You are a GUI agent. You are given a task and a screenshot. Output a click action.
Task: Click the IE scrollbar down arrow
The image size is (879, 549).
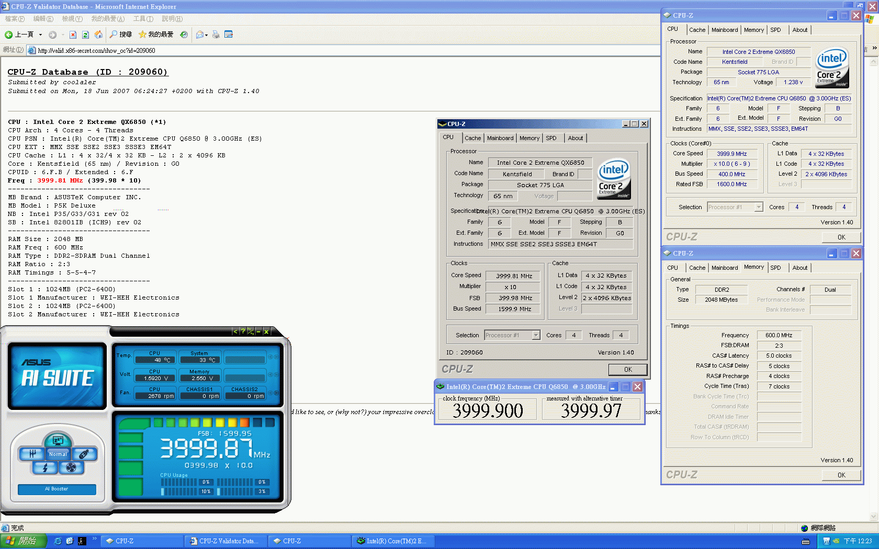[x=873, y=517]
